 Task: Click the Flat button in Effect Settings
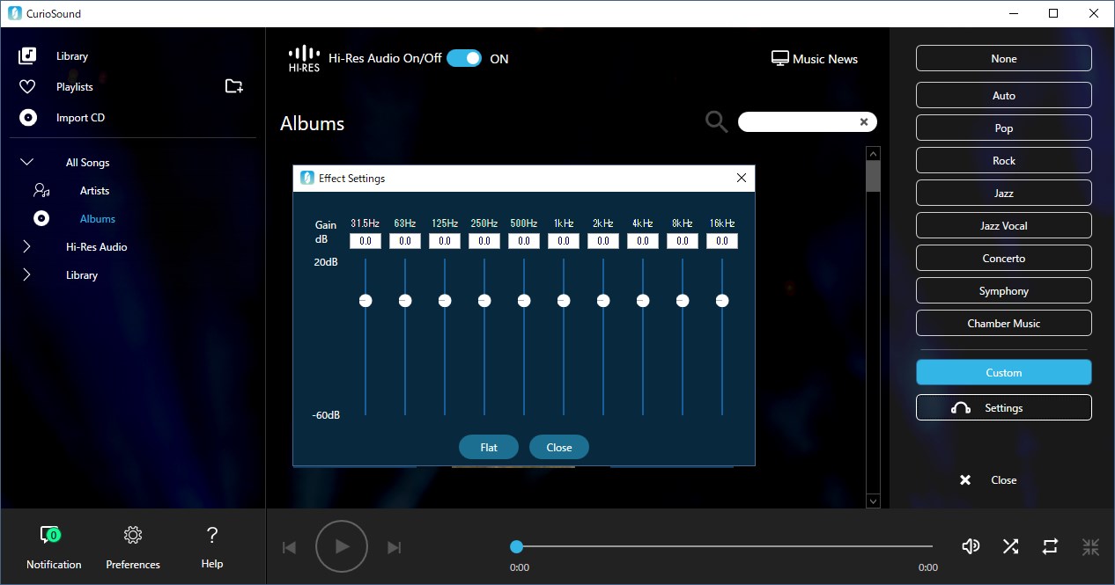(489, 447)
